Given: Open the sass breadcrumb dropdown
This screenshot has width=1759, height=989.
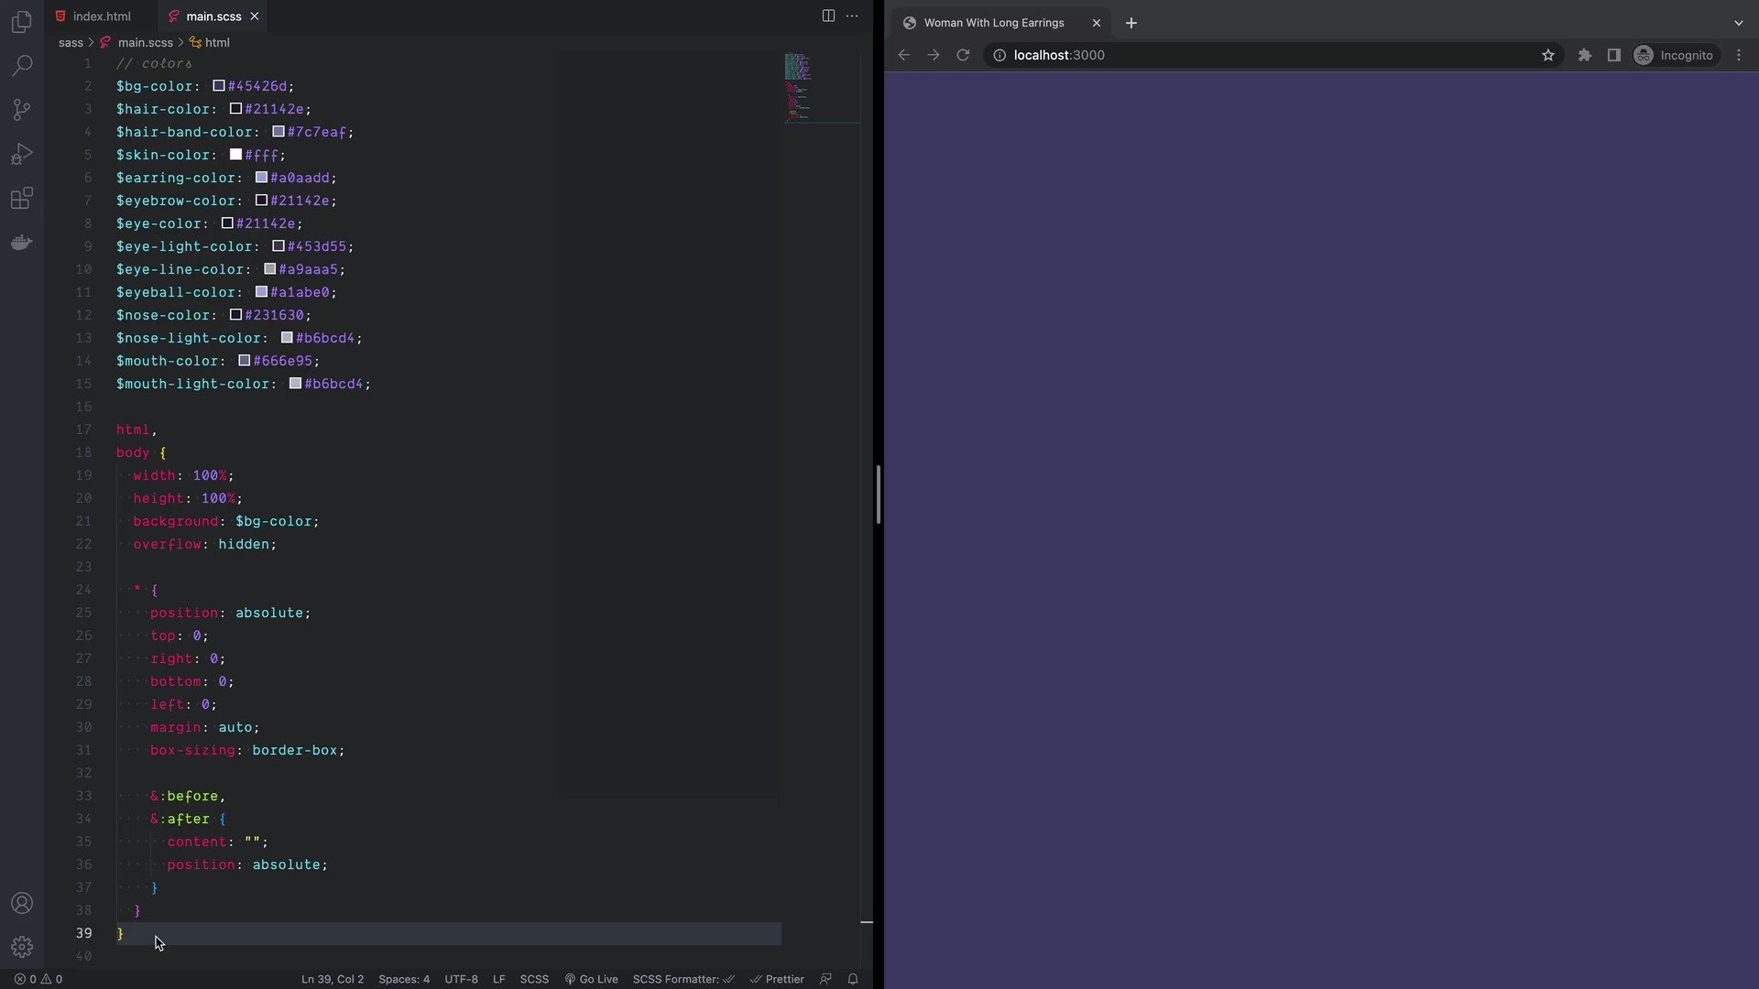Looking at the screenshot, I should 71,42.
